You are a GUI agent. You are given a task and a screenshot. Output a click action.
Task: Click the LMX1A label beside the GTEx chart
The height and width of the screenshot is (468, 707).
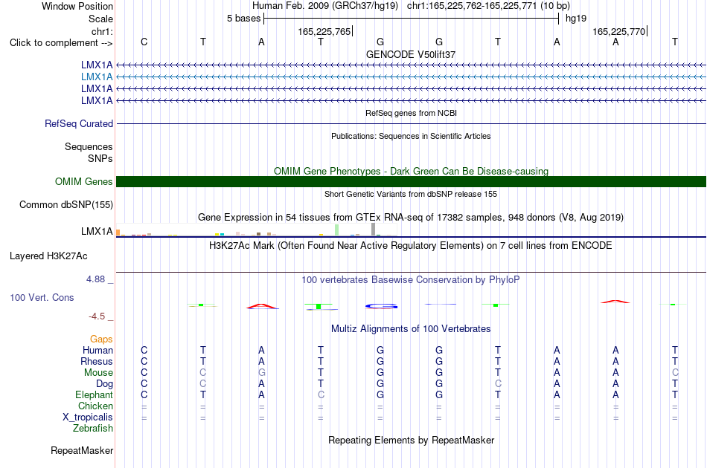[97, 231]
